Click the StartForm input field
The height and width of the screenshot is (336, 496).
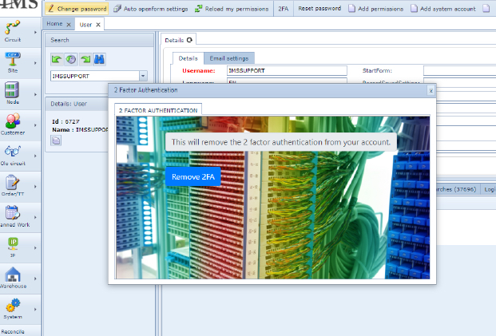[x=459, y=70]
